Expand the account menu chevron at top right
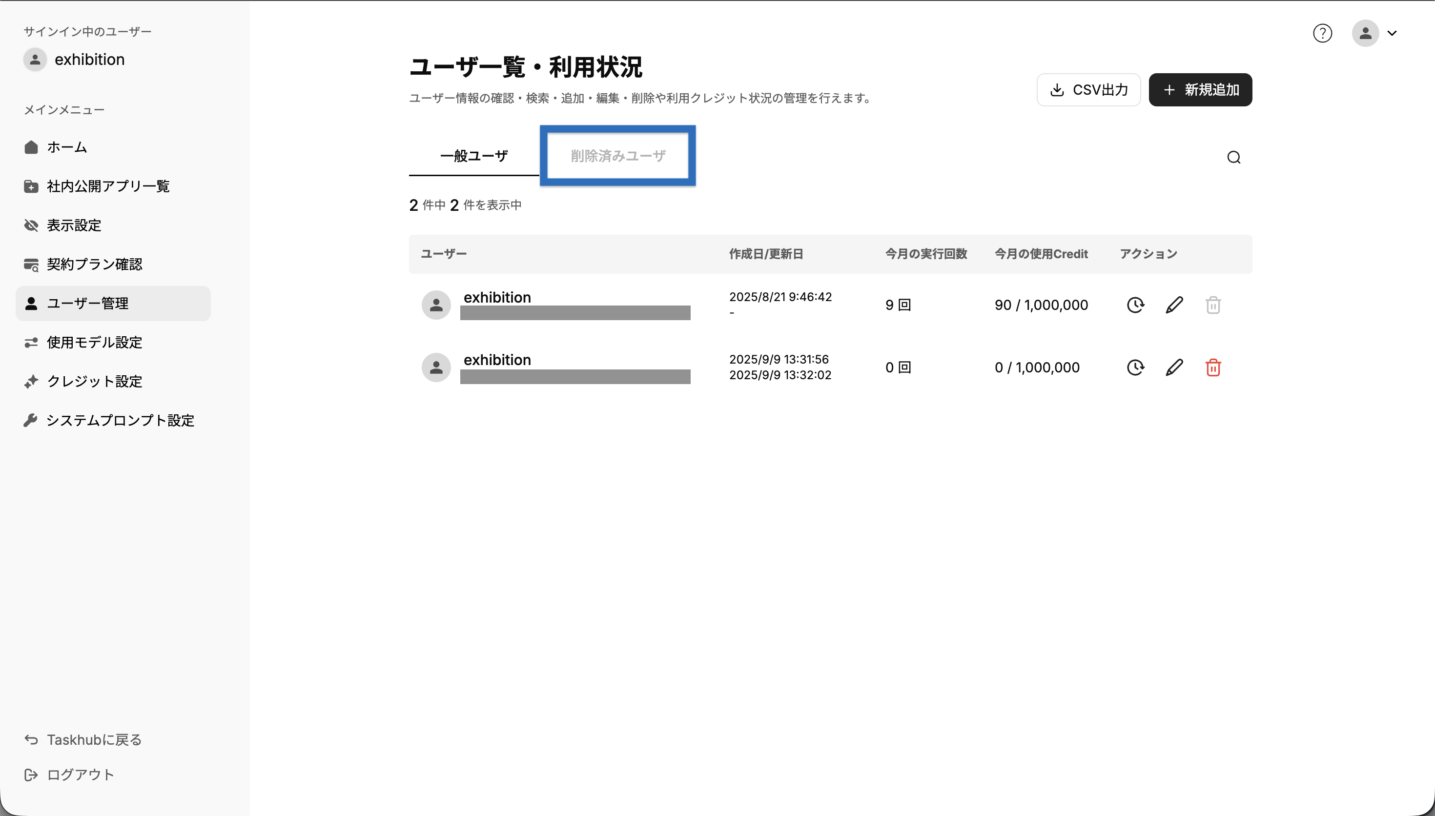Image resolution: width=1435 pixels, height=816 pixels. pyautogui.click(x=1392, y=34)
